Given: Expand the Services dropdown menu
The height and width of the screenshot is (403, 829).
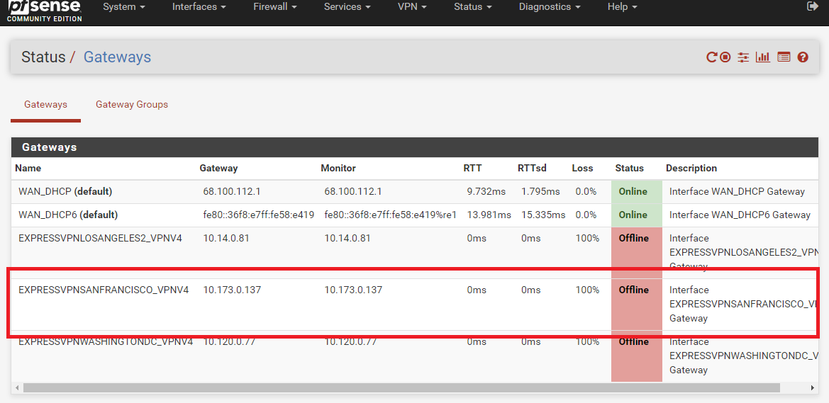Looking at the screenshot, I should [347, 7].
